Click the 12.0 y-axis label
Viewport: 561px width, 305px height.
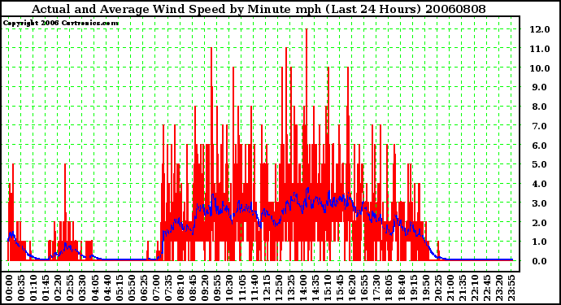click(540, 29)
